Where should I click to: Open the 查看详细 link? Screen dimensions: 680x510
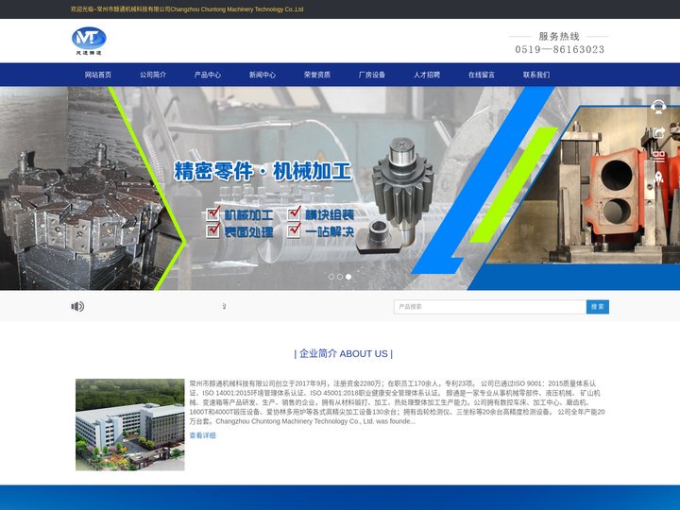[x=202, y=435]
